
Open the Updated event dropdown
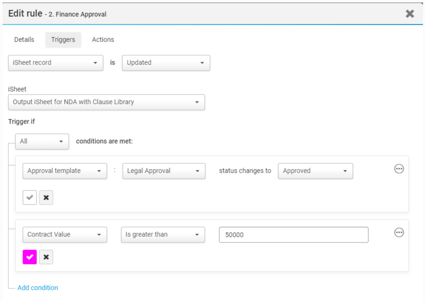coord(166,63)
